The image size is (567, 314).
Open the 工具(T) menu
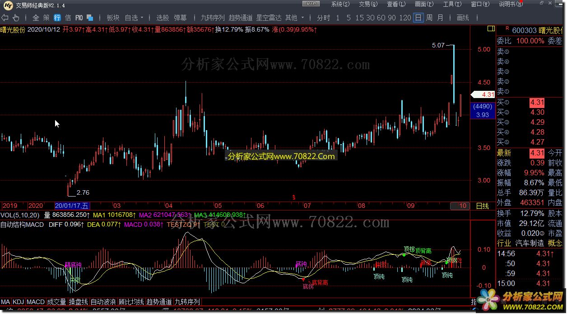(452, 4)
